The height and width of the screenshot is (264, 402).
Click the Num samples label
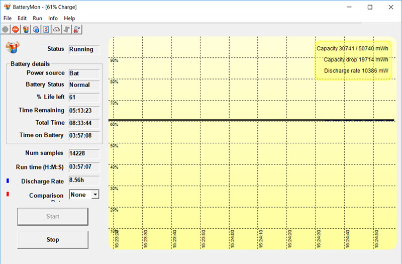tap(44, 153)
